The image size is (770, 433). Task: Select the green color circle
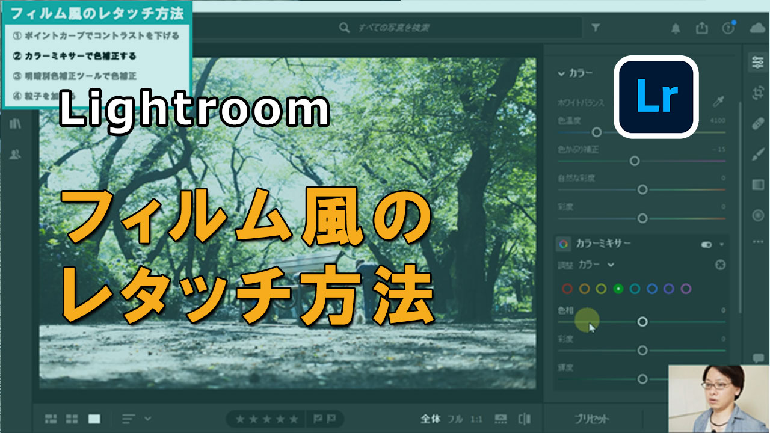coord(618,289)
